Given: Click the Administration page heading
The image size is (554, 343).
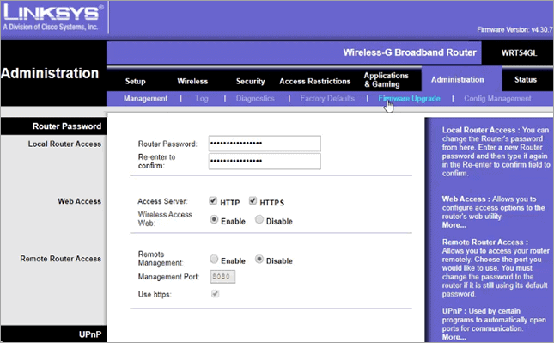Looking at the screenshot, I should [x=50, y=73].
